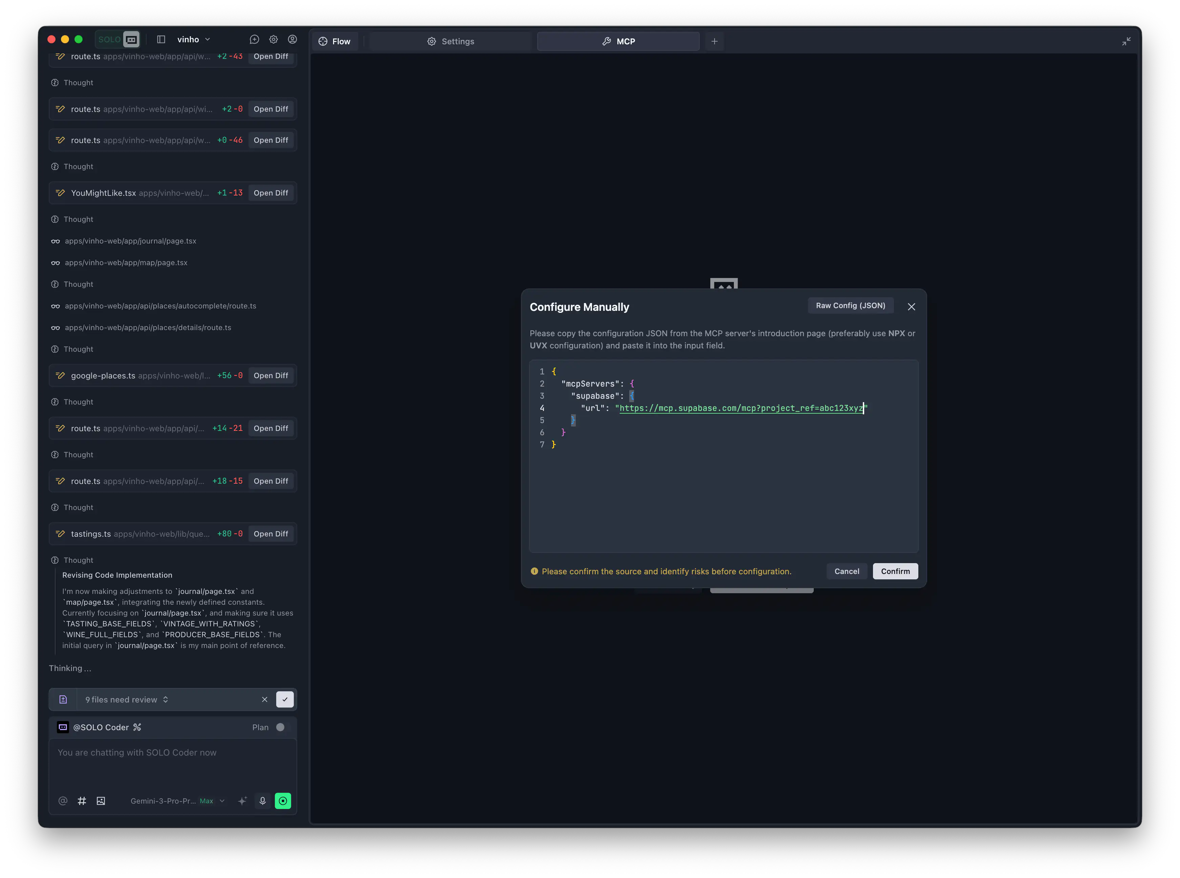Add a new tab with the plus button
Image resolution: width=1180 pixels, height=878 pixels.
point(714,42)
